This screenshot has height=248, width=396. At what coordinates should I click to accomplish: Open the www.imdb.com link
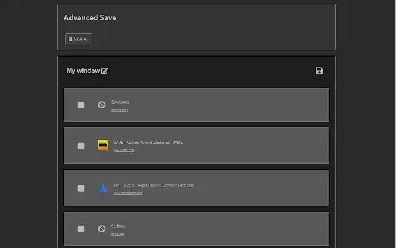point(124,150)
